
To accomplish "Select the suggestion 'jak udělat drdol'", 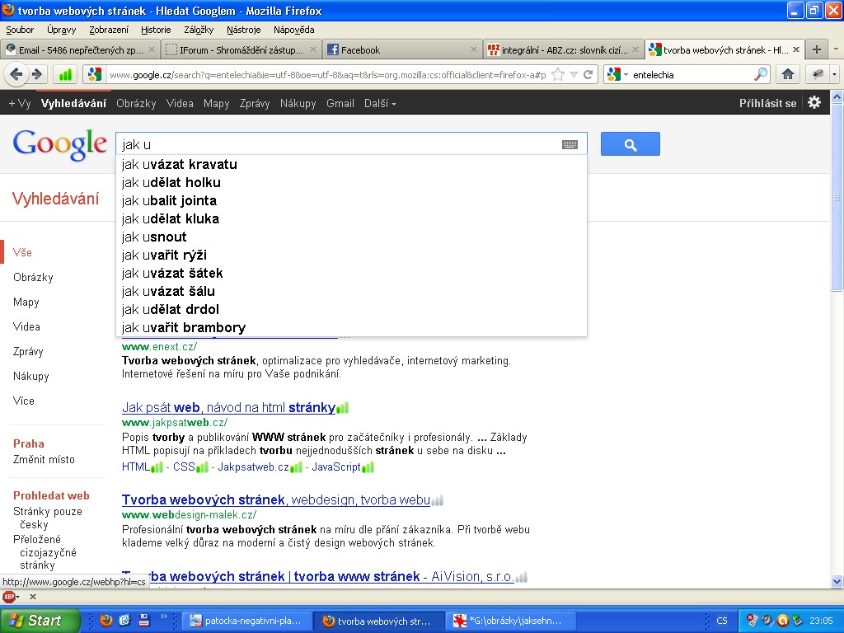I will [351, 310].
